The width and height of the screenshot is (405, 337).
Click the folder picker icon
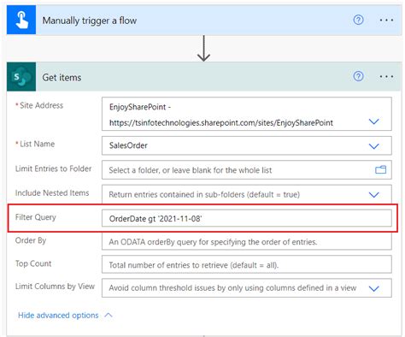coord(380,170)
